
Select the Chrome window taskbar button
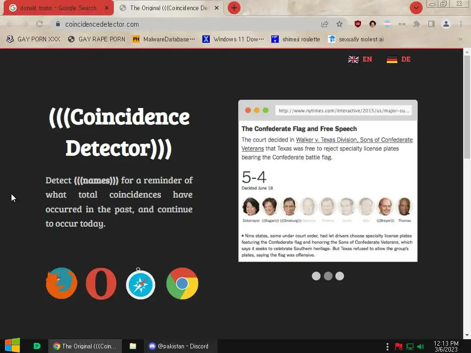[x=85, y=346]
